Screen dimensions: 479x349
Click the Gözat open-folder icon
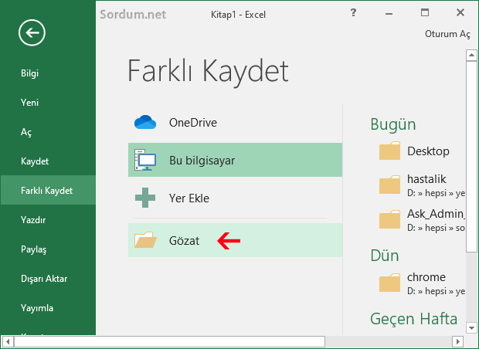click(x=145, y=240)
